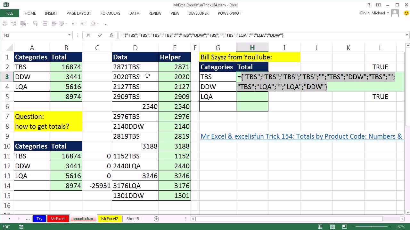The width and height of the screenshot is (410, 230).
Task: Click the 157% zoom level
Action: click(x=400, y=227)
